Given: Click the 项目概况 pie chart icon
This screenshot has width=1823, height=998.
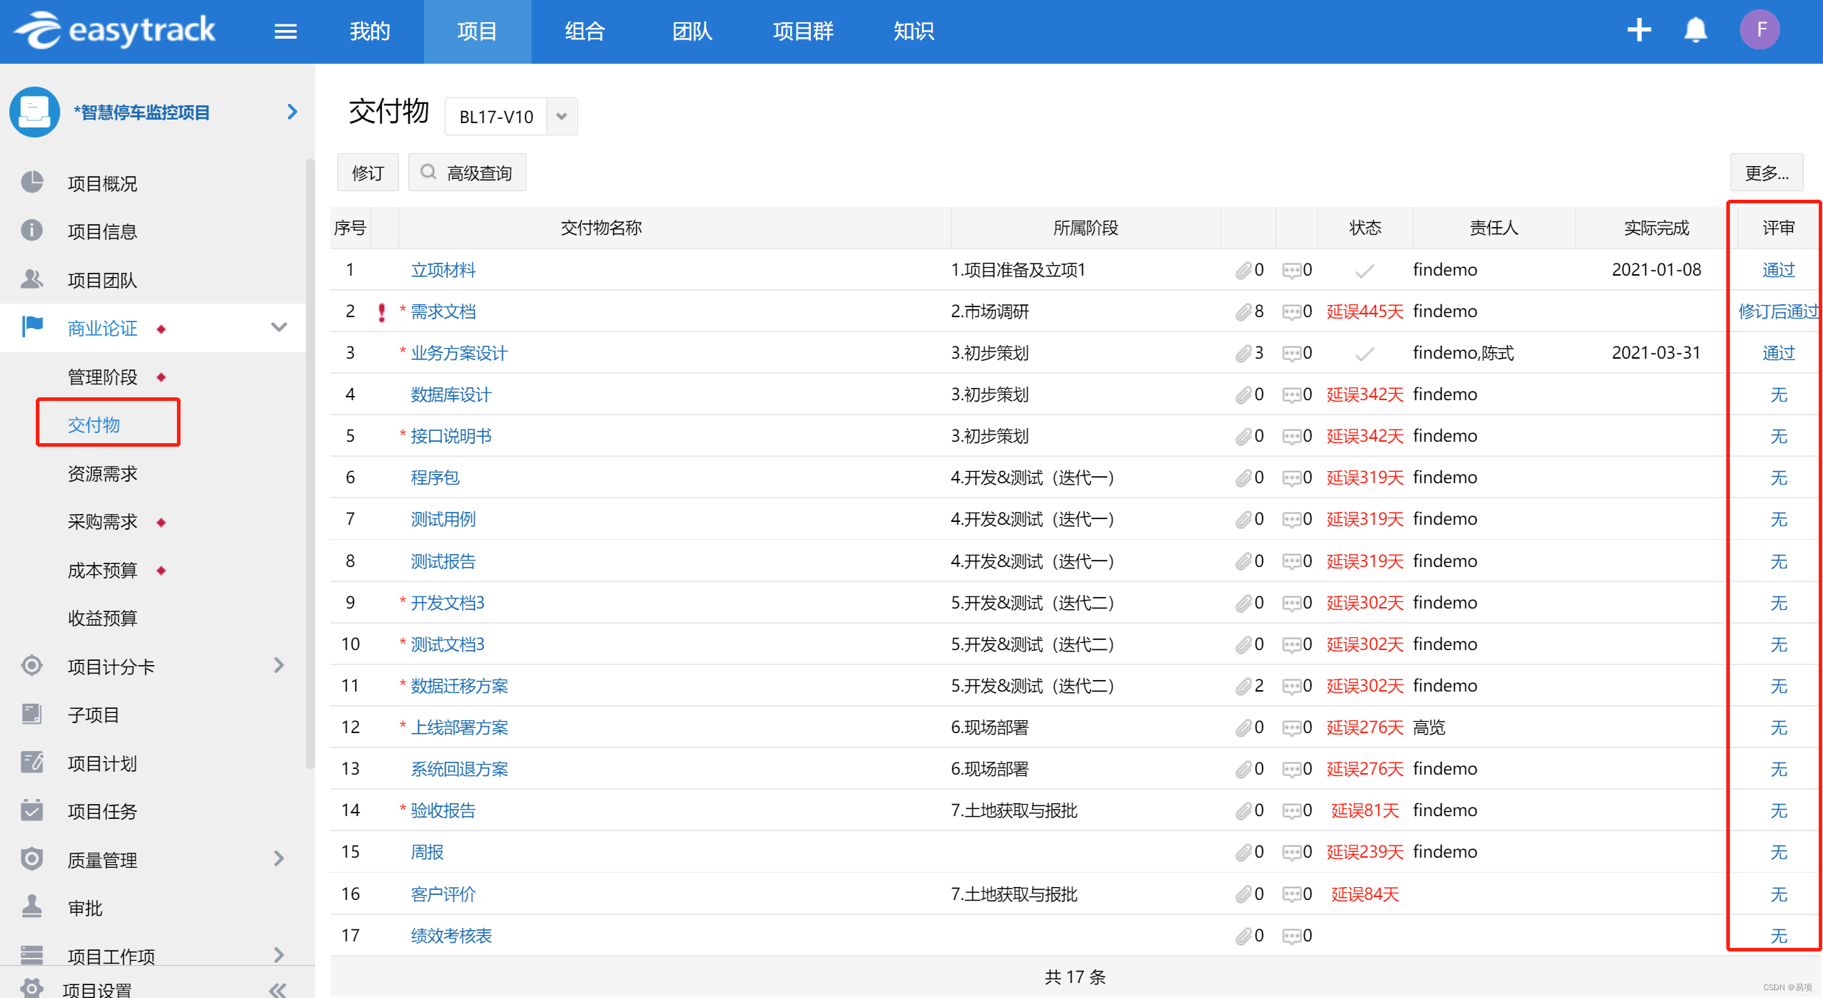Looking at the screenshot, I should click(32, 183).
